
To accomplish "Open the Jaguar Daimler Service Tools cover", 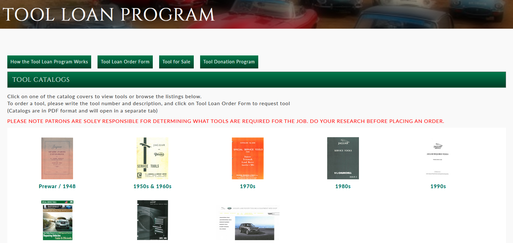I will tap(152, 158).
